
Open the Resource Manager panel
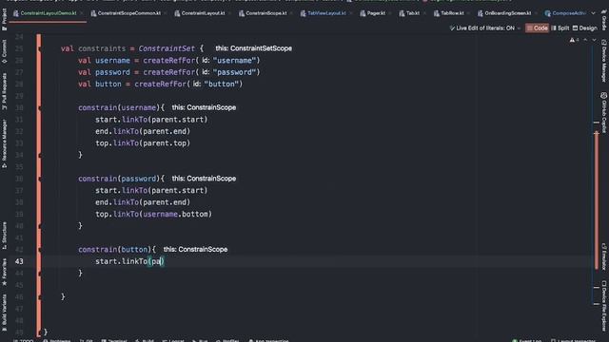pos(4,143)
